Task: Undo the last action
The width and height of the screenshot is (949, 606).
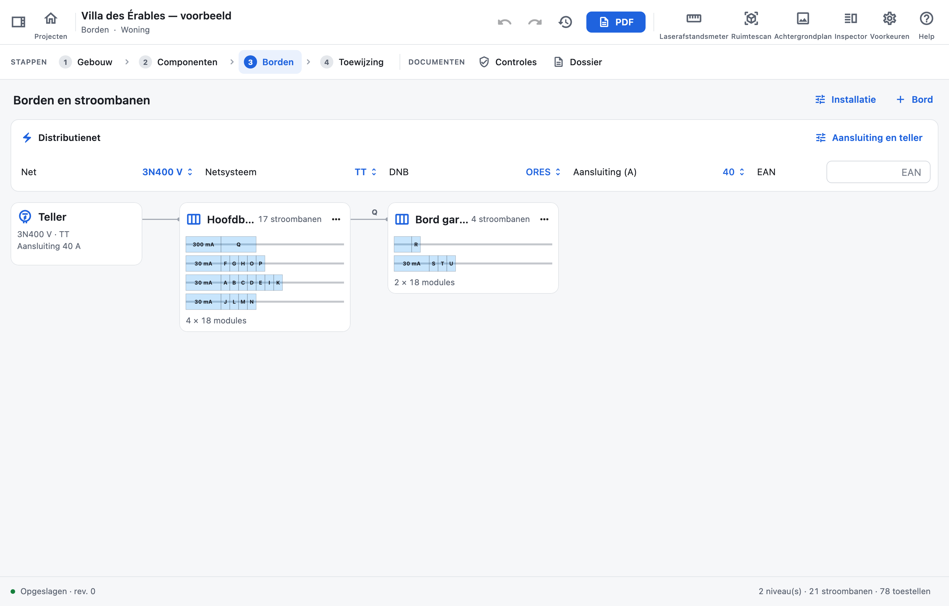Action: pos(504,22)
